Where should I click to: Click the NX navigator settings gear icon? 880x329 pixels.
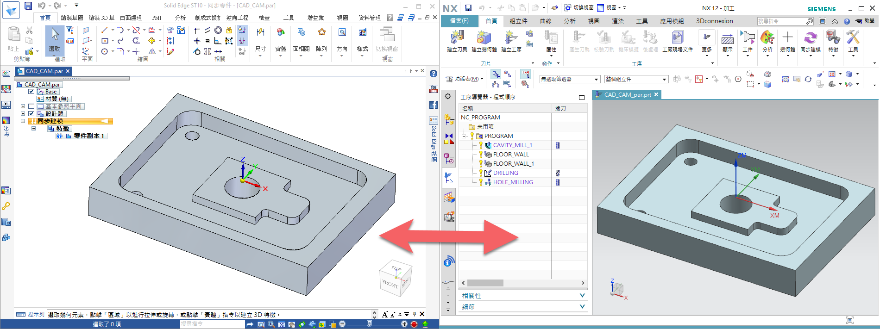pos(448,96)
